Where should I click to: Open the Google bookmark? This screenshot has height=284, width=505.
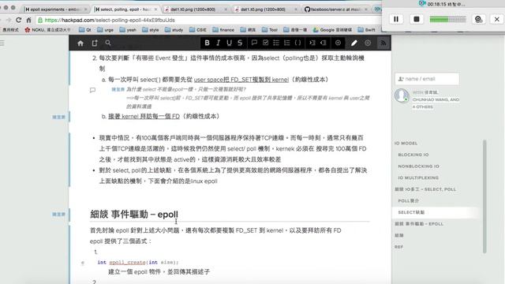(x=332, y=30)
